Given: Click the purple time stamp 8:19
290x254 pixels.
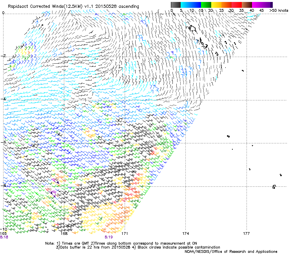Looking at the screenshot, I should (x=109, y=237).
